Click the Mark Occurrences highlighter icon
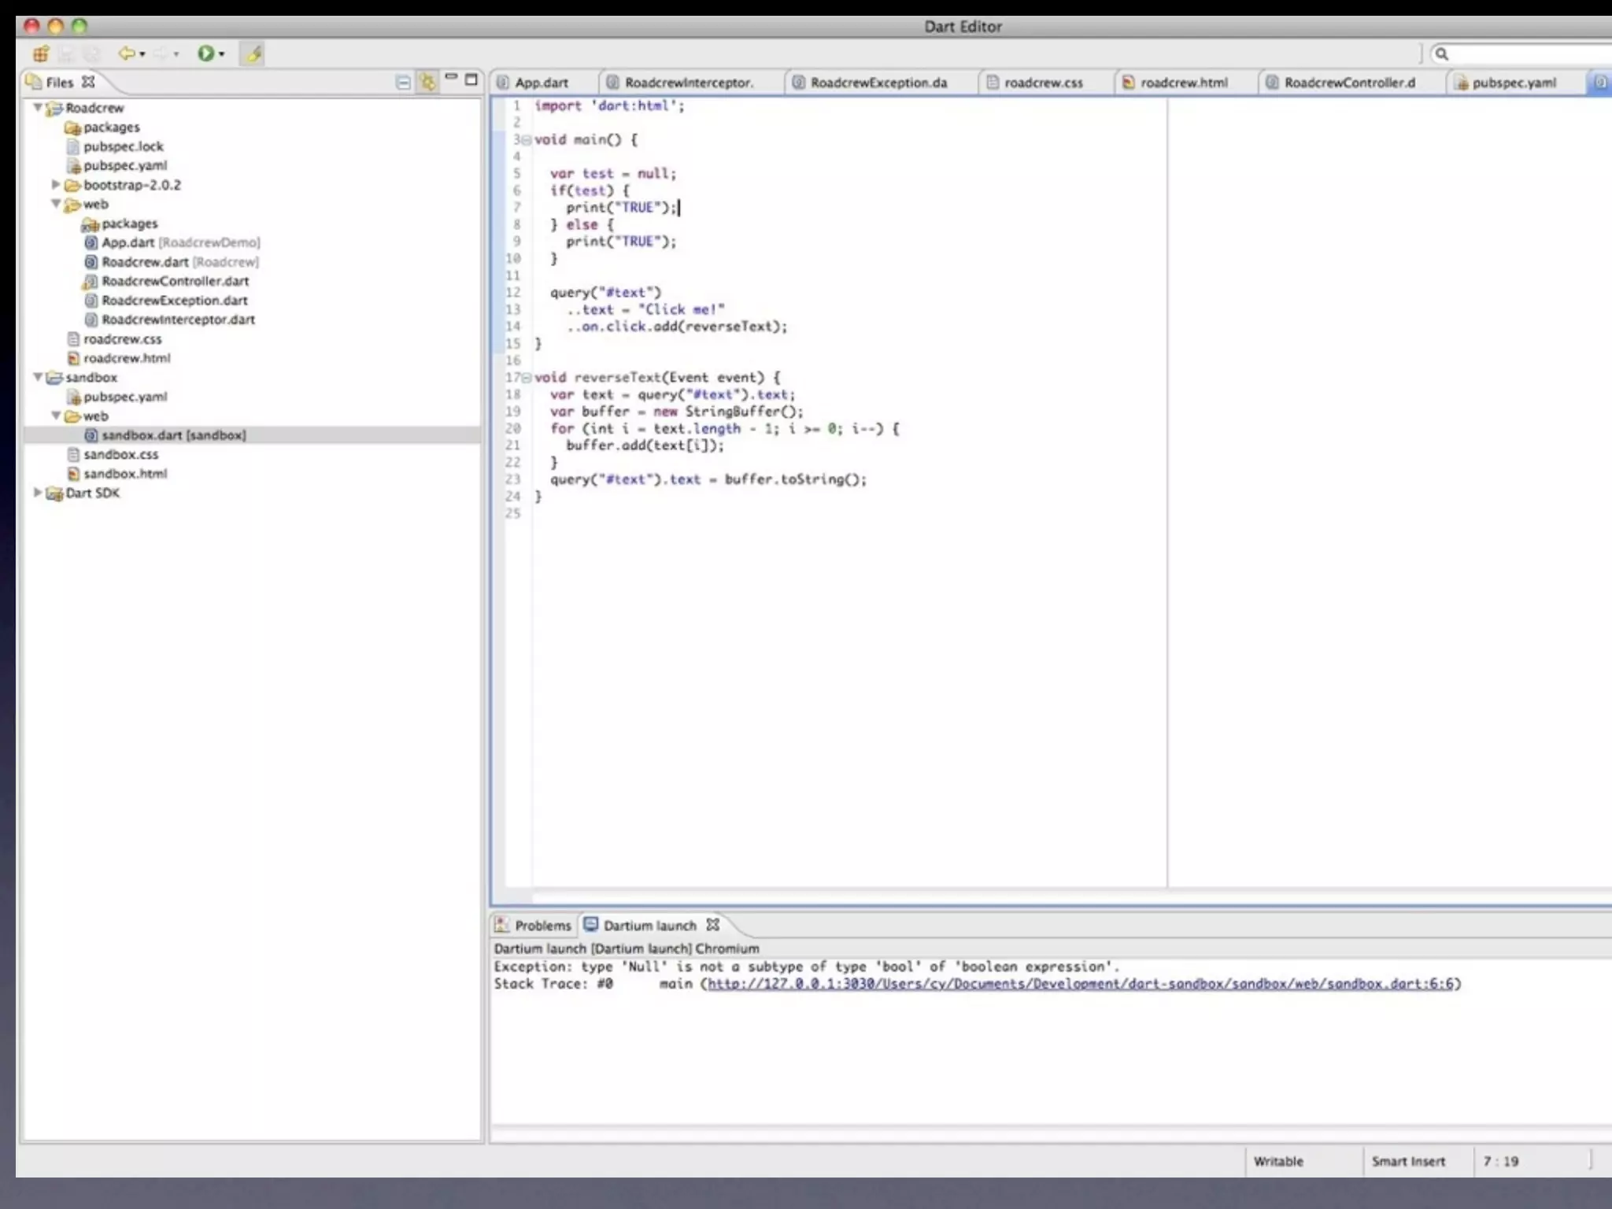The height and width of the screenshot is (1209, 1612). (253, 54)
